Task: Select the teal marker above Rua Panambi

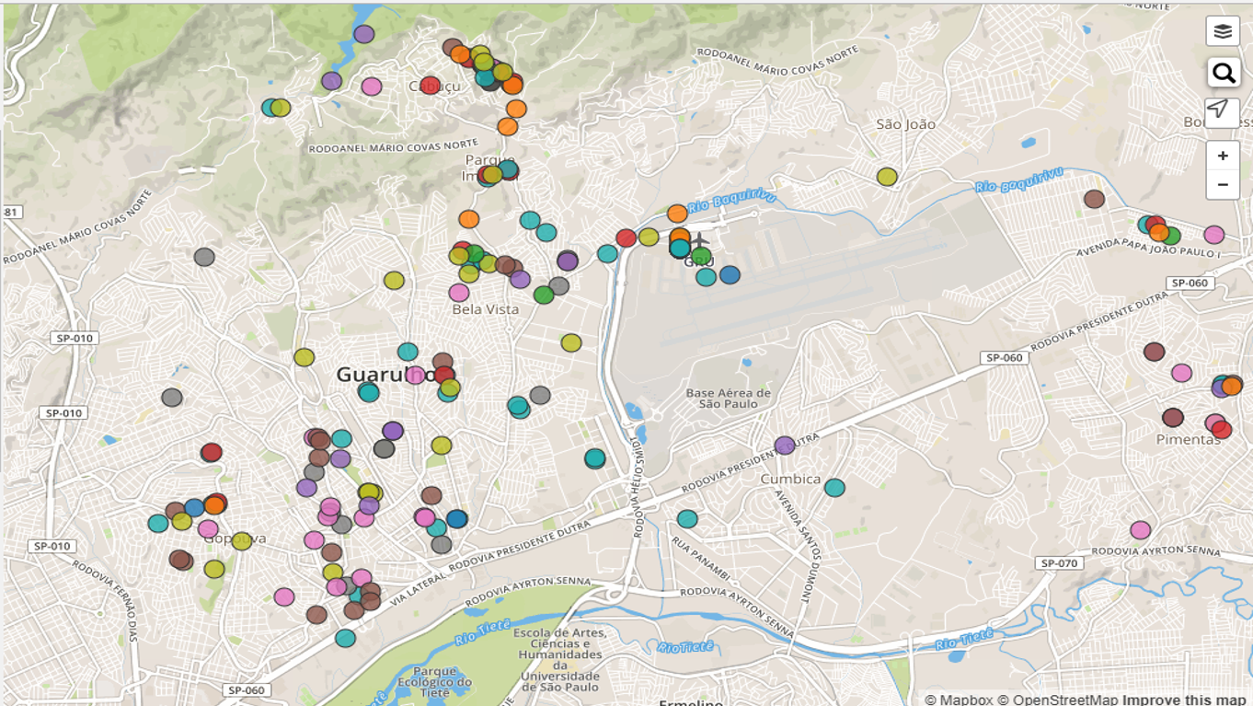Action: [687, 519]
